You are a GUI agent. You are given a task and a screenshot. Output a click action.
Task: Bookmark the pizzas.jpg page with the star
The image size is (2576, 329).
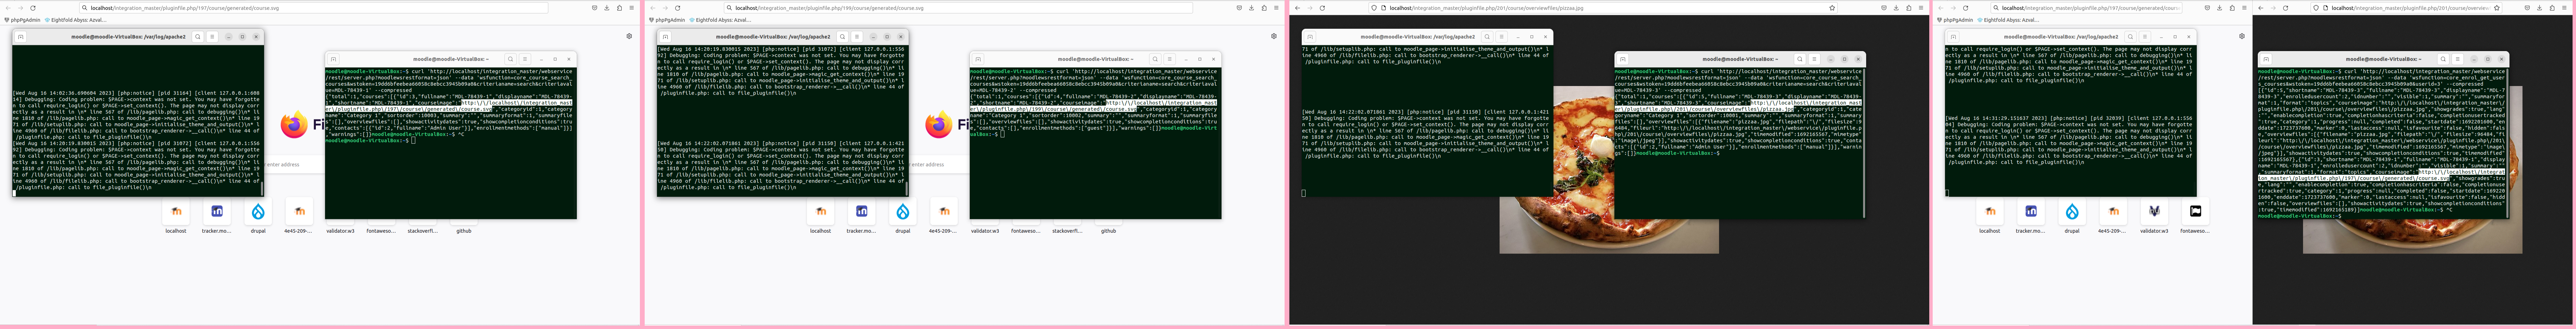click(x=1832, y=8)
